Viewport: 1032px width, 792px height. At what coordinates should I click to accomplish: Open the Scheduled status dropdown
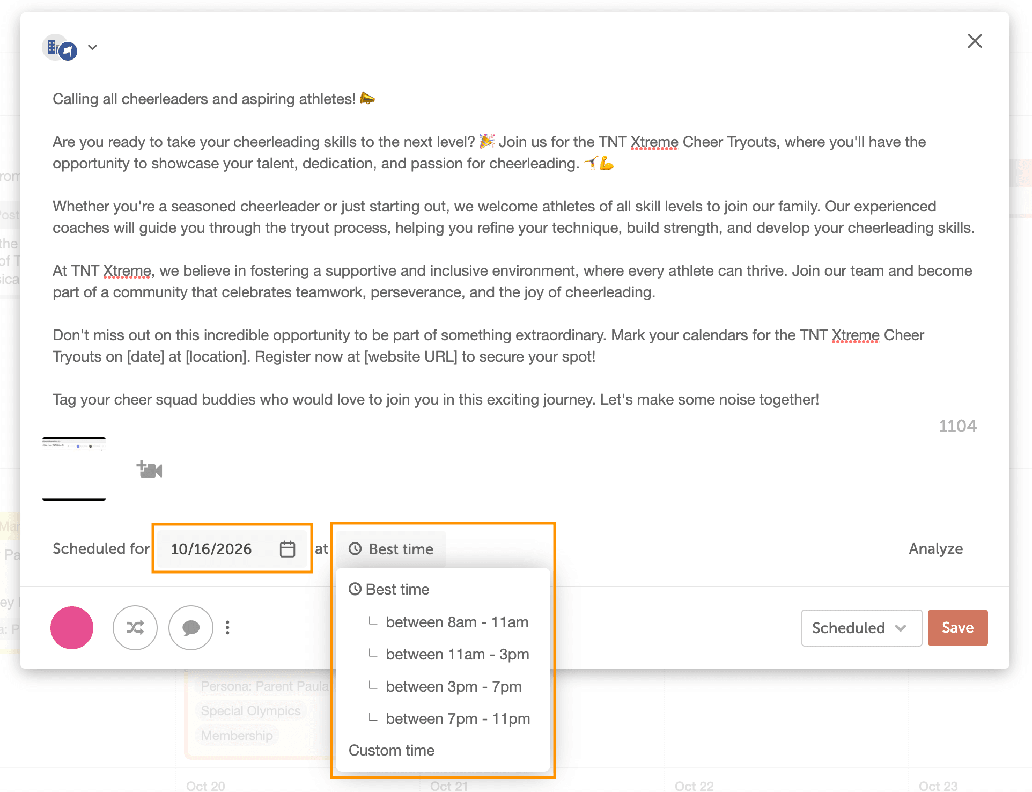tap(861, 628)
